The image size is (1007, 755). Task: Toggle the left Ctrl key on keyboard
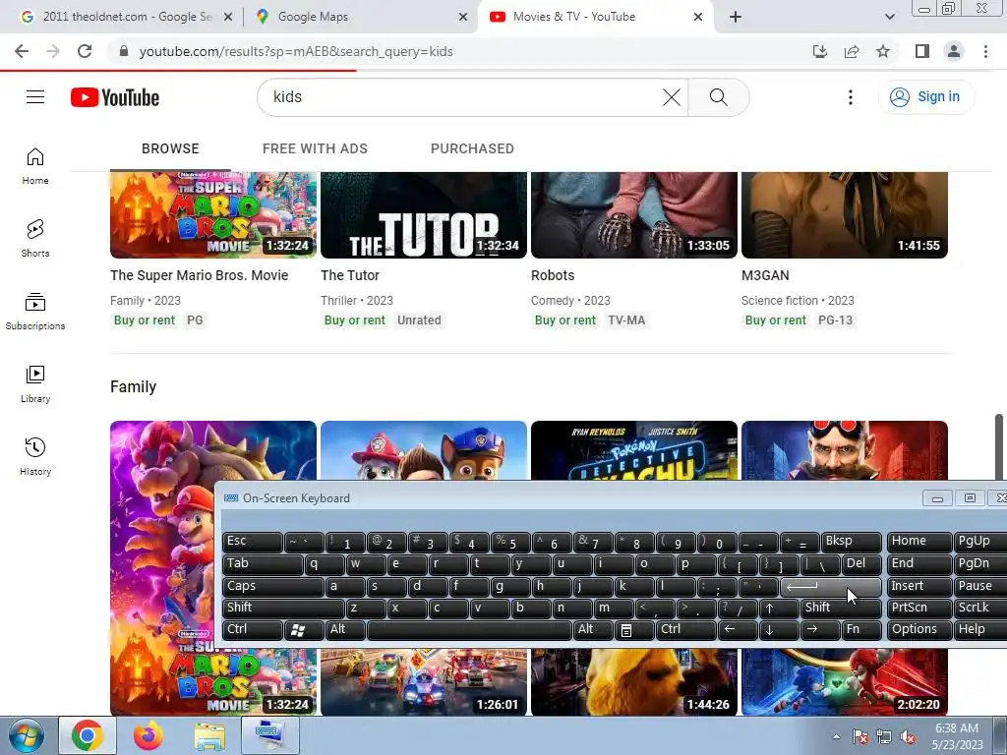[x=253, y=629]
